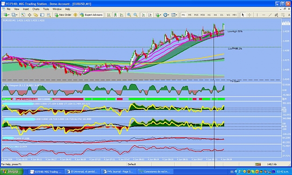Switch chart to line chart style
Screen dimensions: 292x175
coord(121,15)
